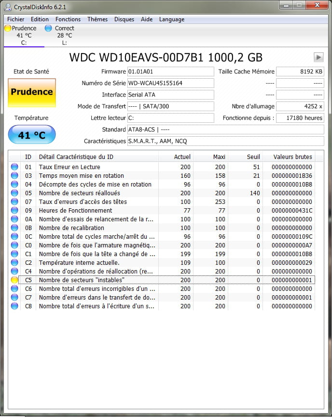332x417 pixels.
Task: Click status orb for ID C7 row
Action: pos(14,297)
